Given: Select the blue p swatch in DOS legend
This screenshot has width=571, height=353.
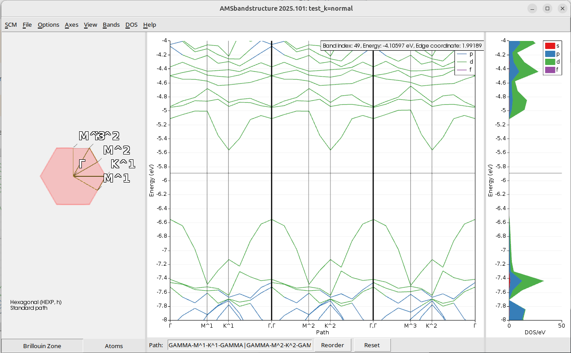Looking at the screenshot, I should click(550, 54).
